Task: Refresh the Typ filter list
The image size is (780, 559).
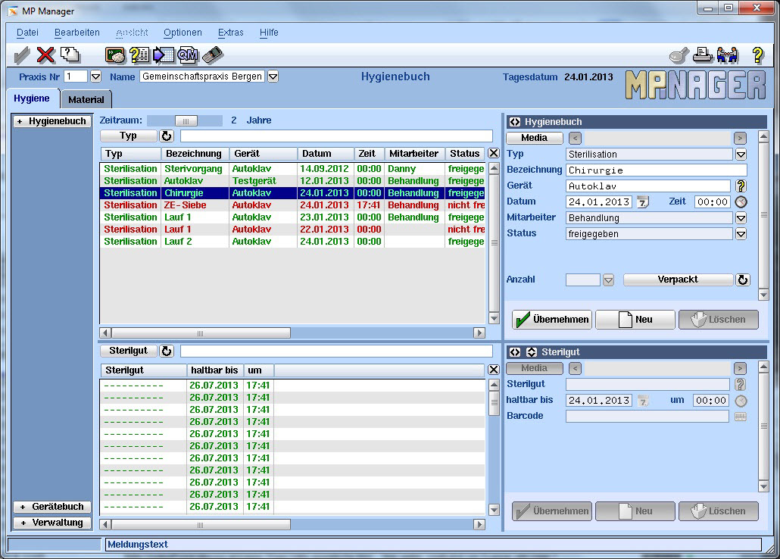Action: tap(166, 136)
